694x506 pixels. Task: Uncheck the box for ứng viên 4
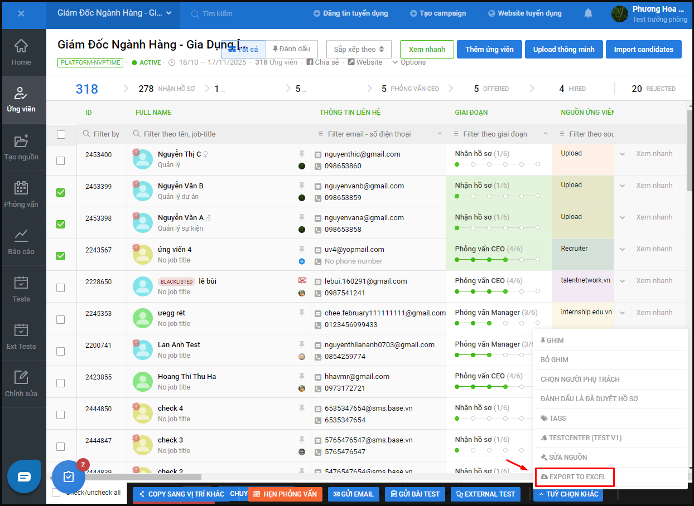[x=61, y=256]
